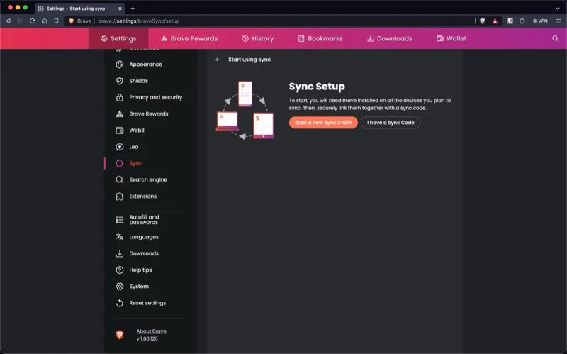This screenshot has height=354, width=567.
Task: Open Web3 settings label
Action: pos(137,131)
